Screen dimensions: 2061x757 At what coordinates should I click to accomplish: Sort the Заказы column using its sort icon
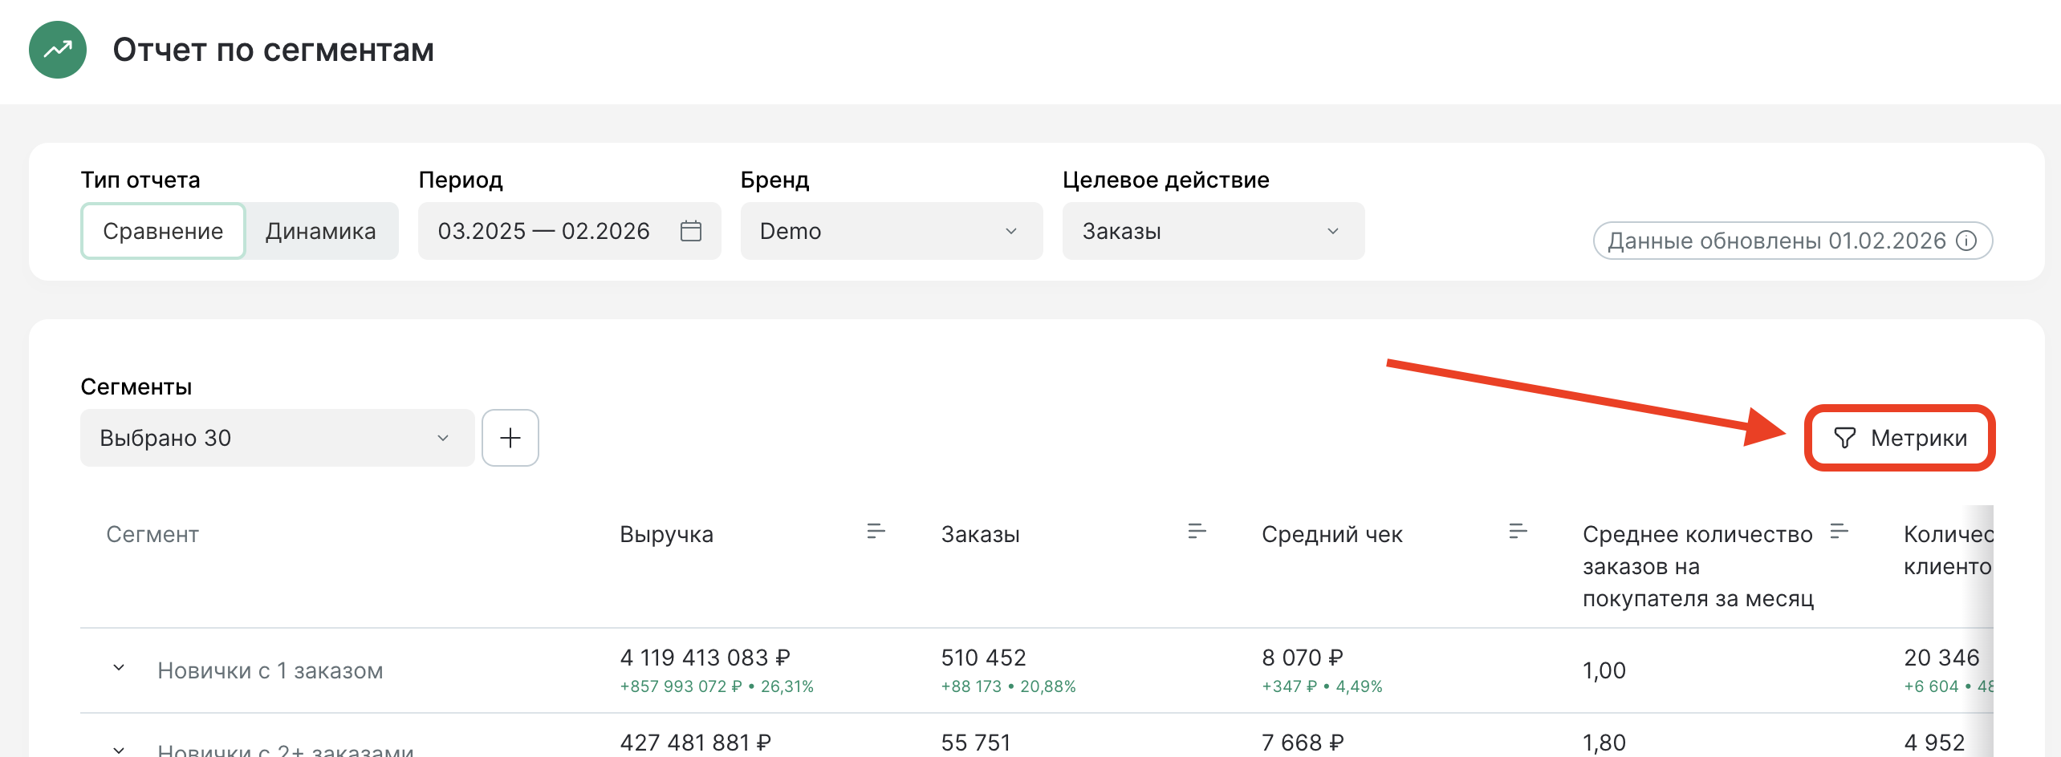[x=1197, y=530]
